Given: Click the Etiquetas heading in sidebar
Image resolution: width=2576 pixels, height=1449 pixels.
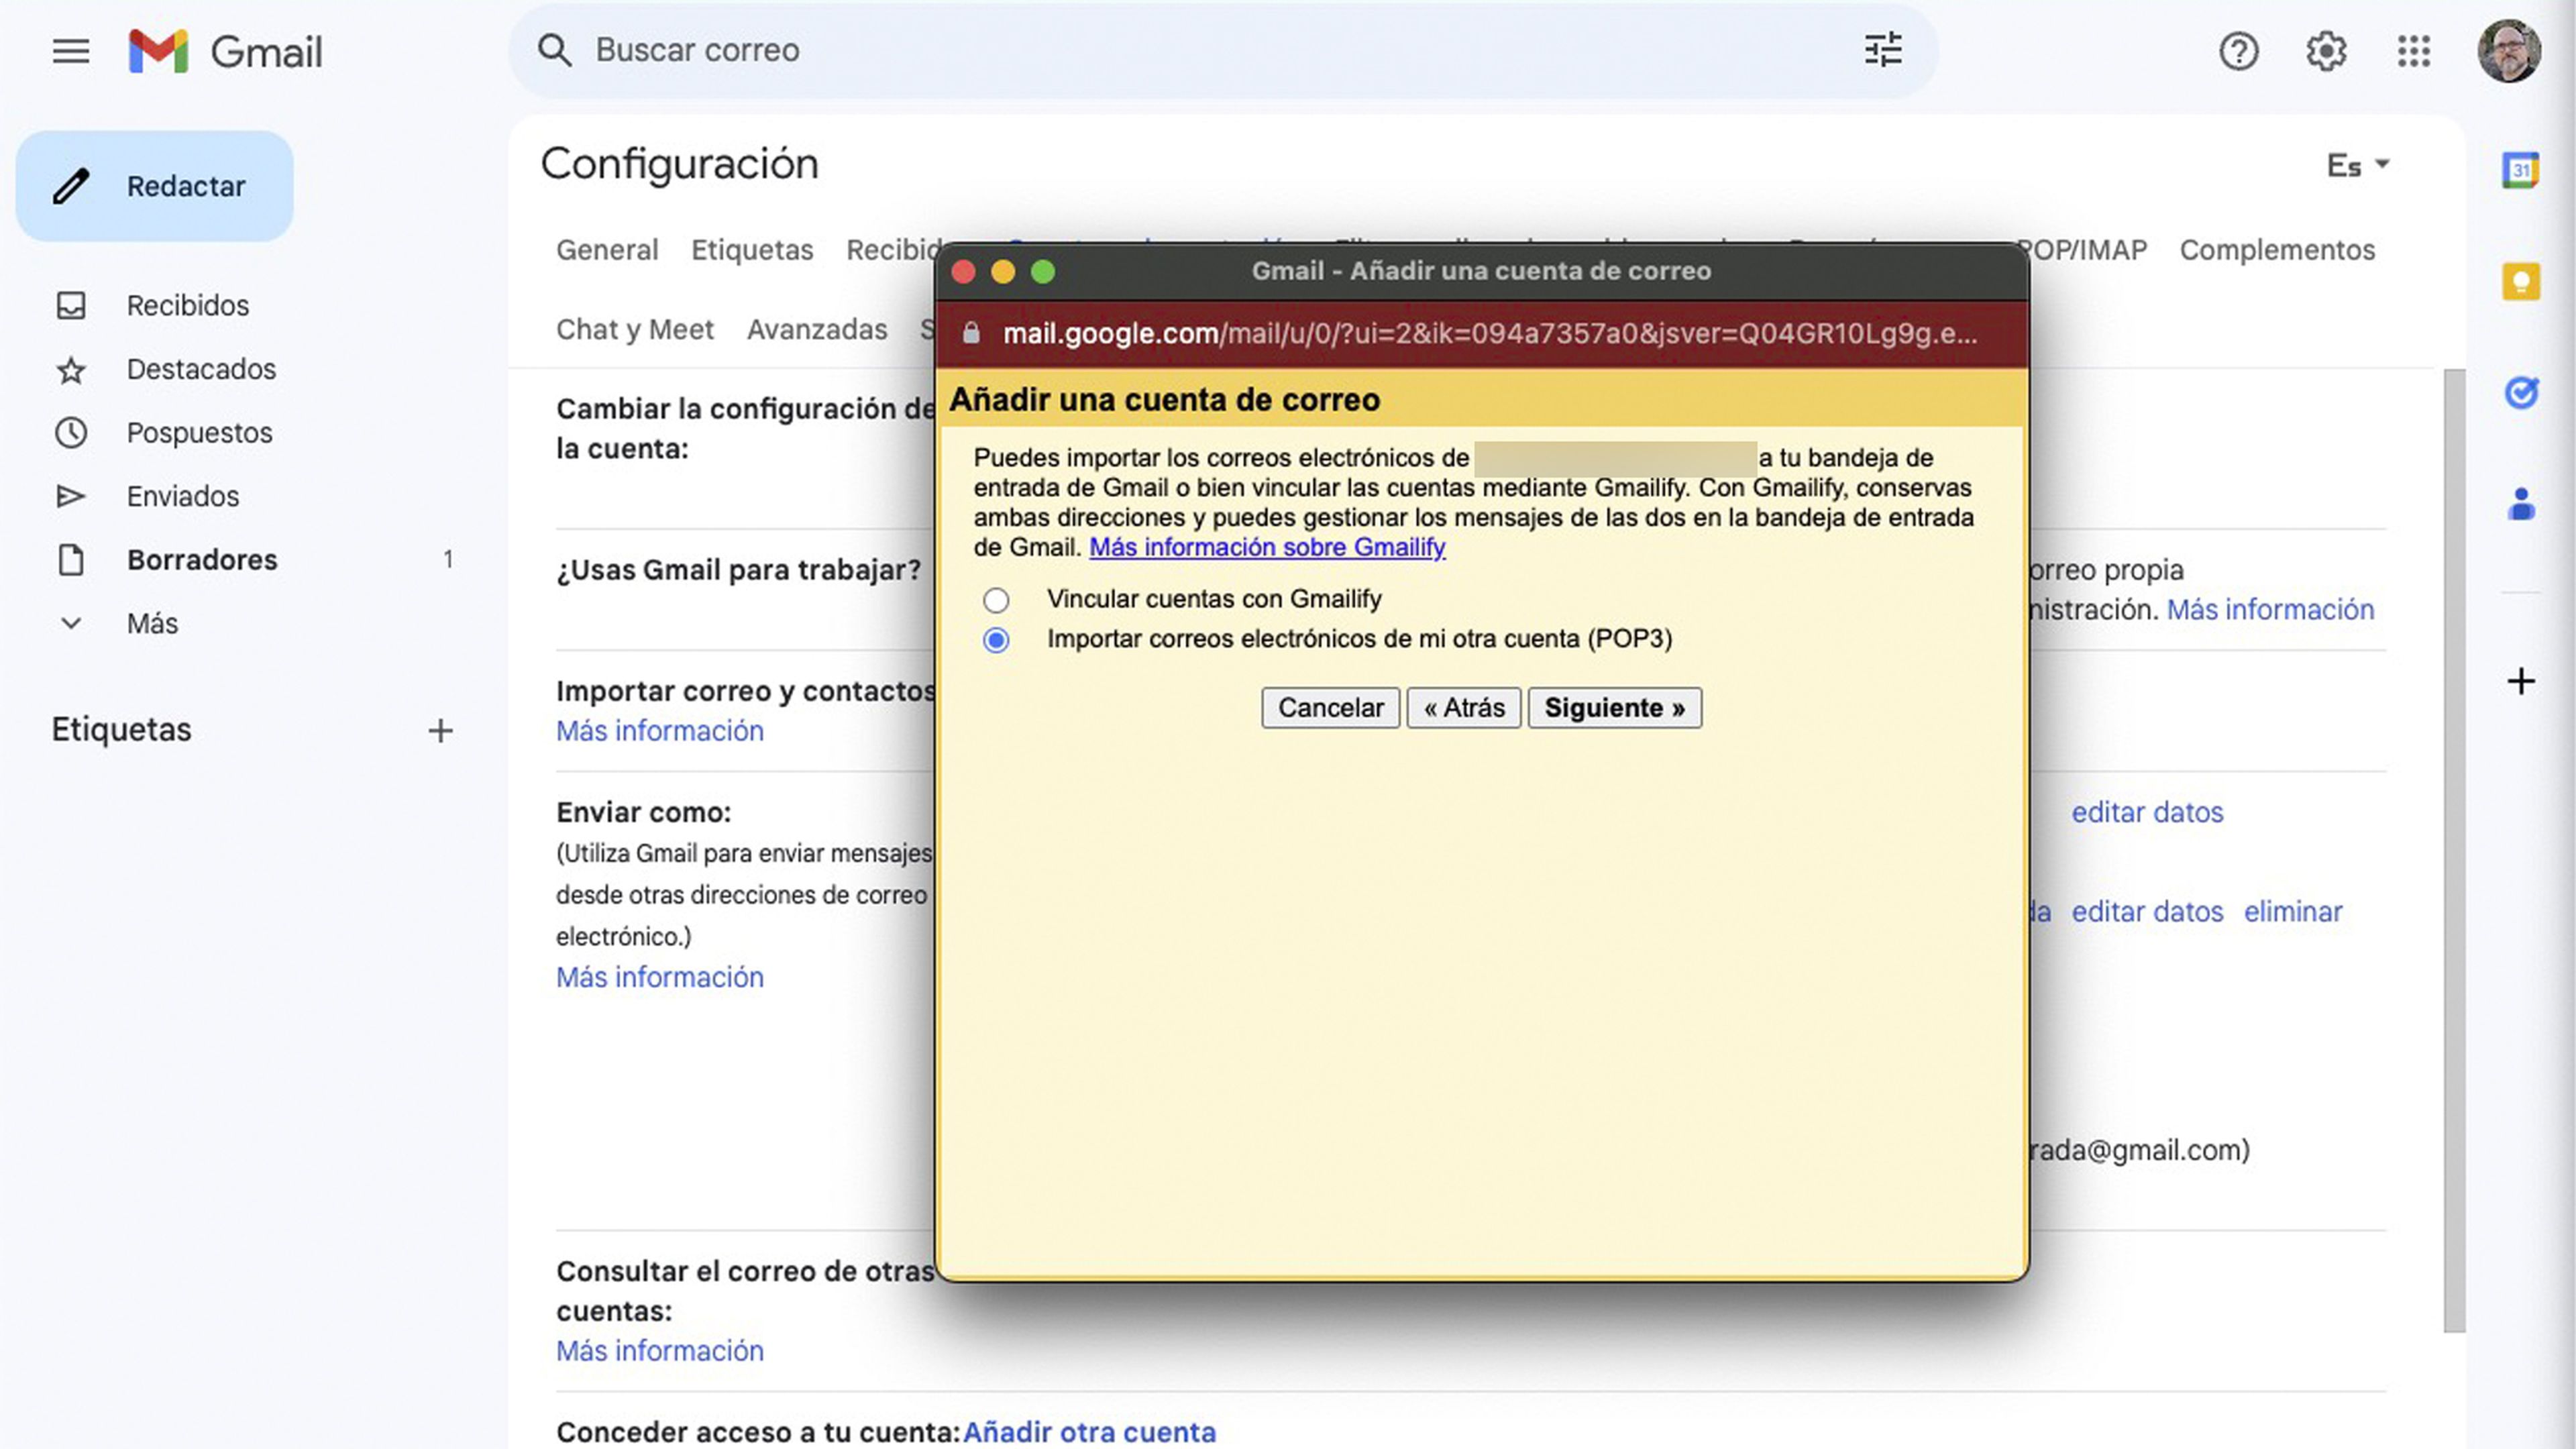Looking at the screenshot, I should (x=121, y=730).
